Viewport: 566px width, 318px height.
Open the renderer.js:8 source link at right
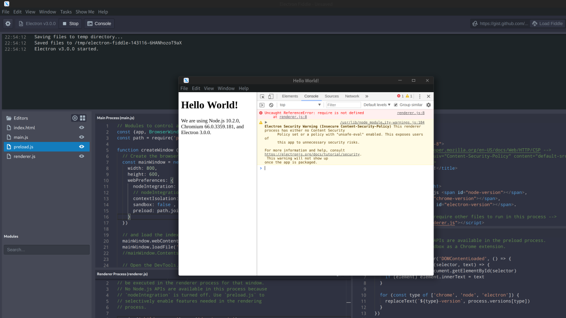tap(411, 113)
